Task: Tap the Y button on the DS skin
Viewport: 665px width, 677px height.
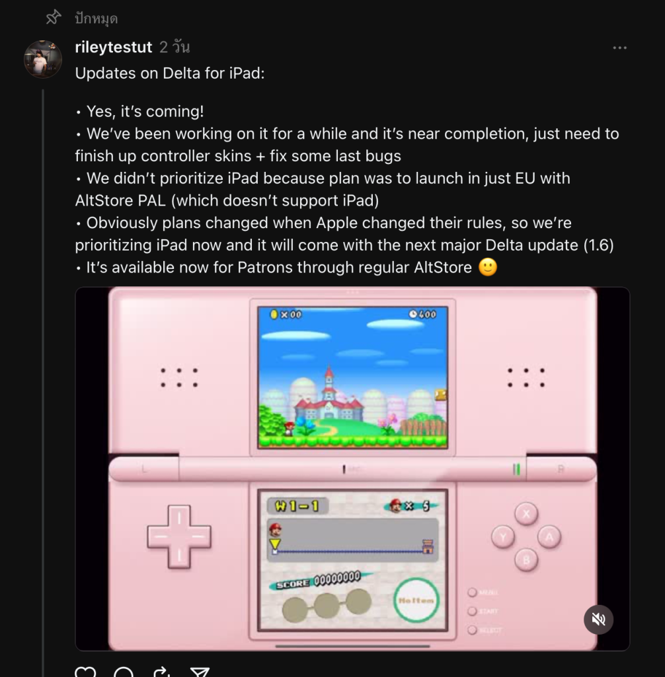Action: pos(503,537)
